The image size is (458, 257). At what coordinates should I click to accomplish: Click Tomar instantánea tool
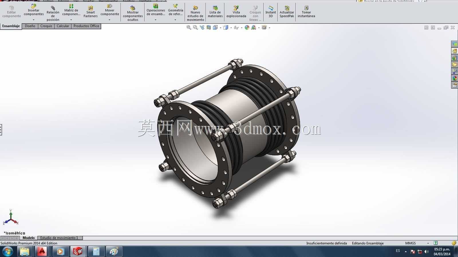tap(306, 12)
